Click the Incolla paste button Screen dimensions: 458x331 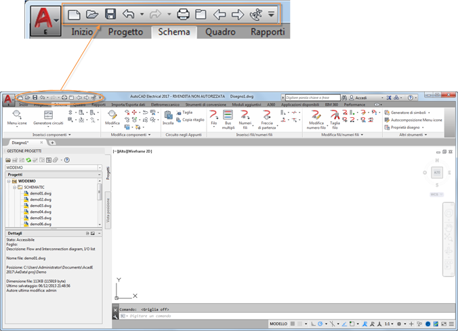tap(168, 118)
